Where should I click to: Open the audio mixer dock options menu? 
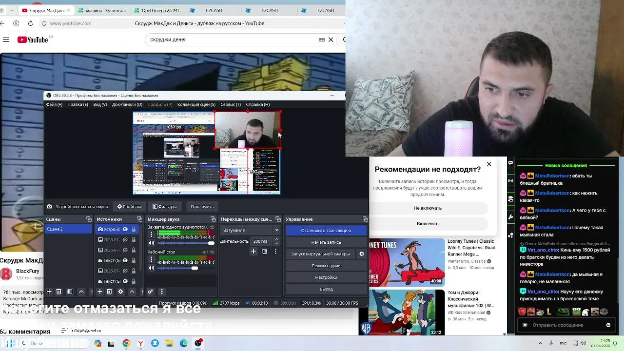pos(162,292)
